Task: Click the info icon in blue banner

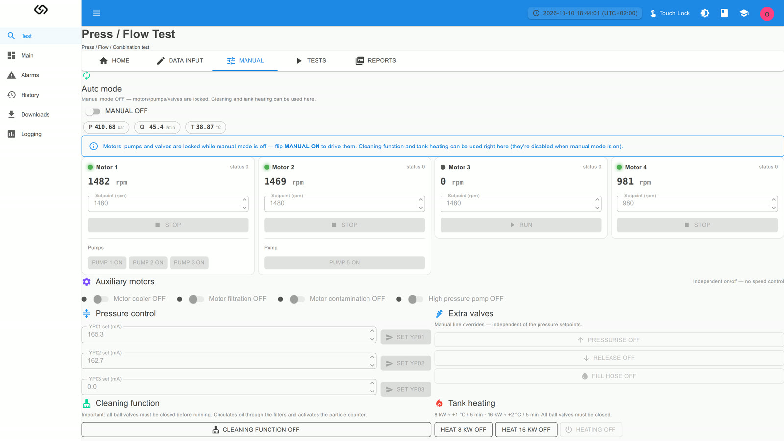Action: pyautogui.click(x=94, y=146)
